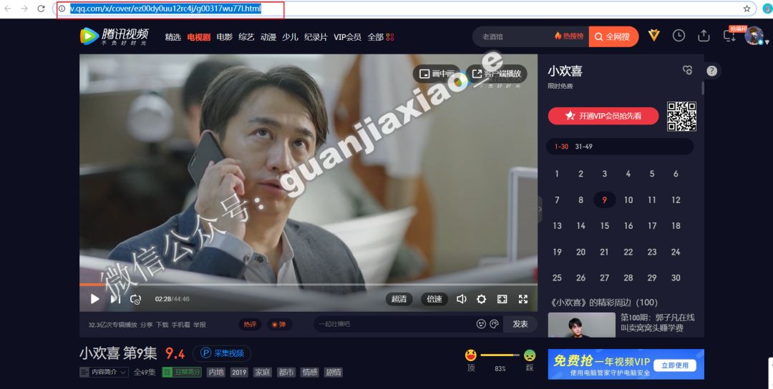The height and width of the screenshot is (389, 773).
Task: Toggle web fullscreen mode
Action: point(502,299)
